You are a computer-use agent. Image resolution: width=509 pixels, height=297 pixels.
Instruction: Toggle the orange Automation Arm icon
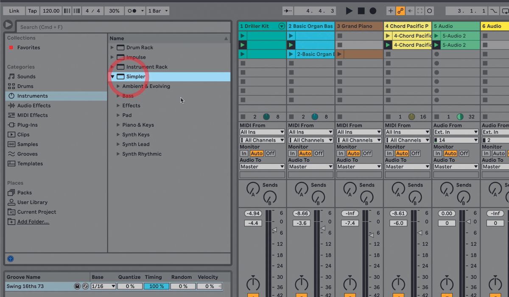tap(400, 11)
